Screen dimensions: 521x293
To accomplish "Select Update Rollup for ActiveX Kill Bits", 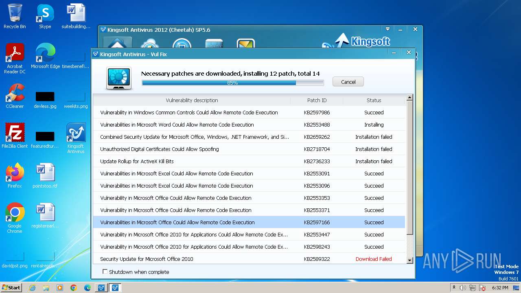I will (x=249, y=161).
